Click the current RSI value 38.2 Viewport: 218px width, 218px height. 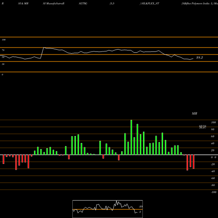coord(199,58)
